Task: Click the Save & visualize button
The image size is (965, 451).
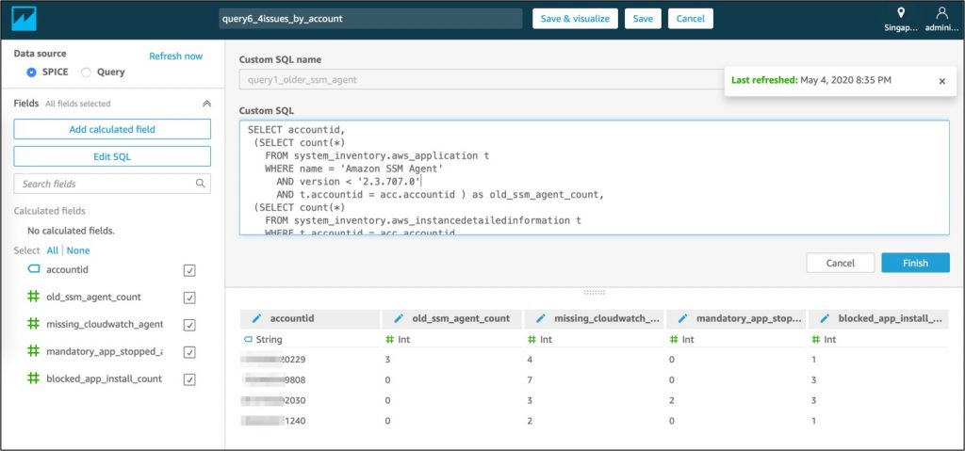Action: click(x=575, y=19)
